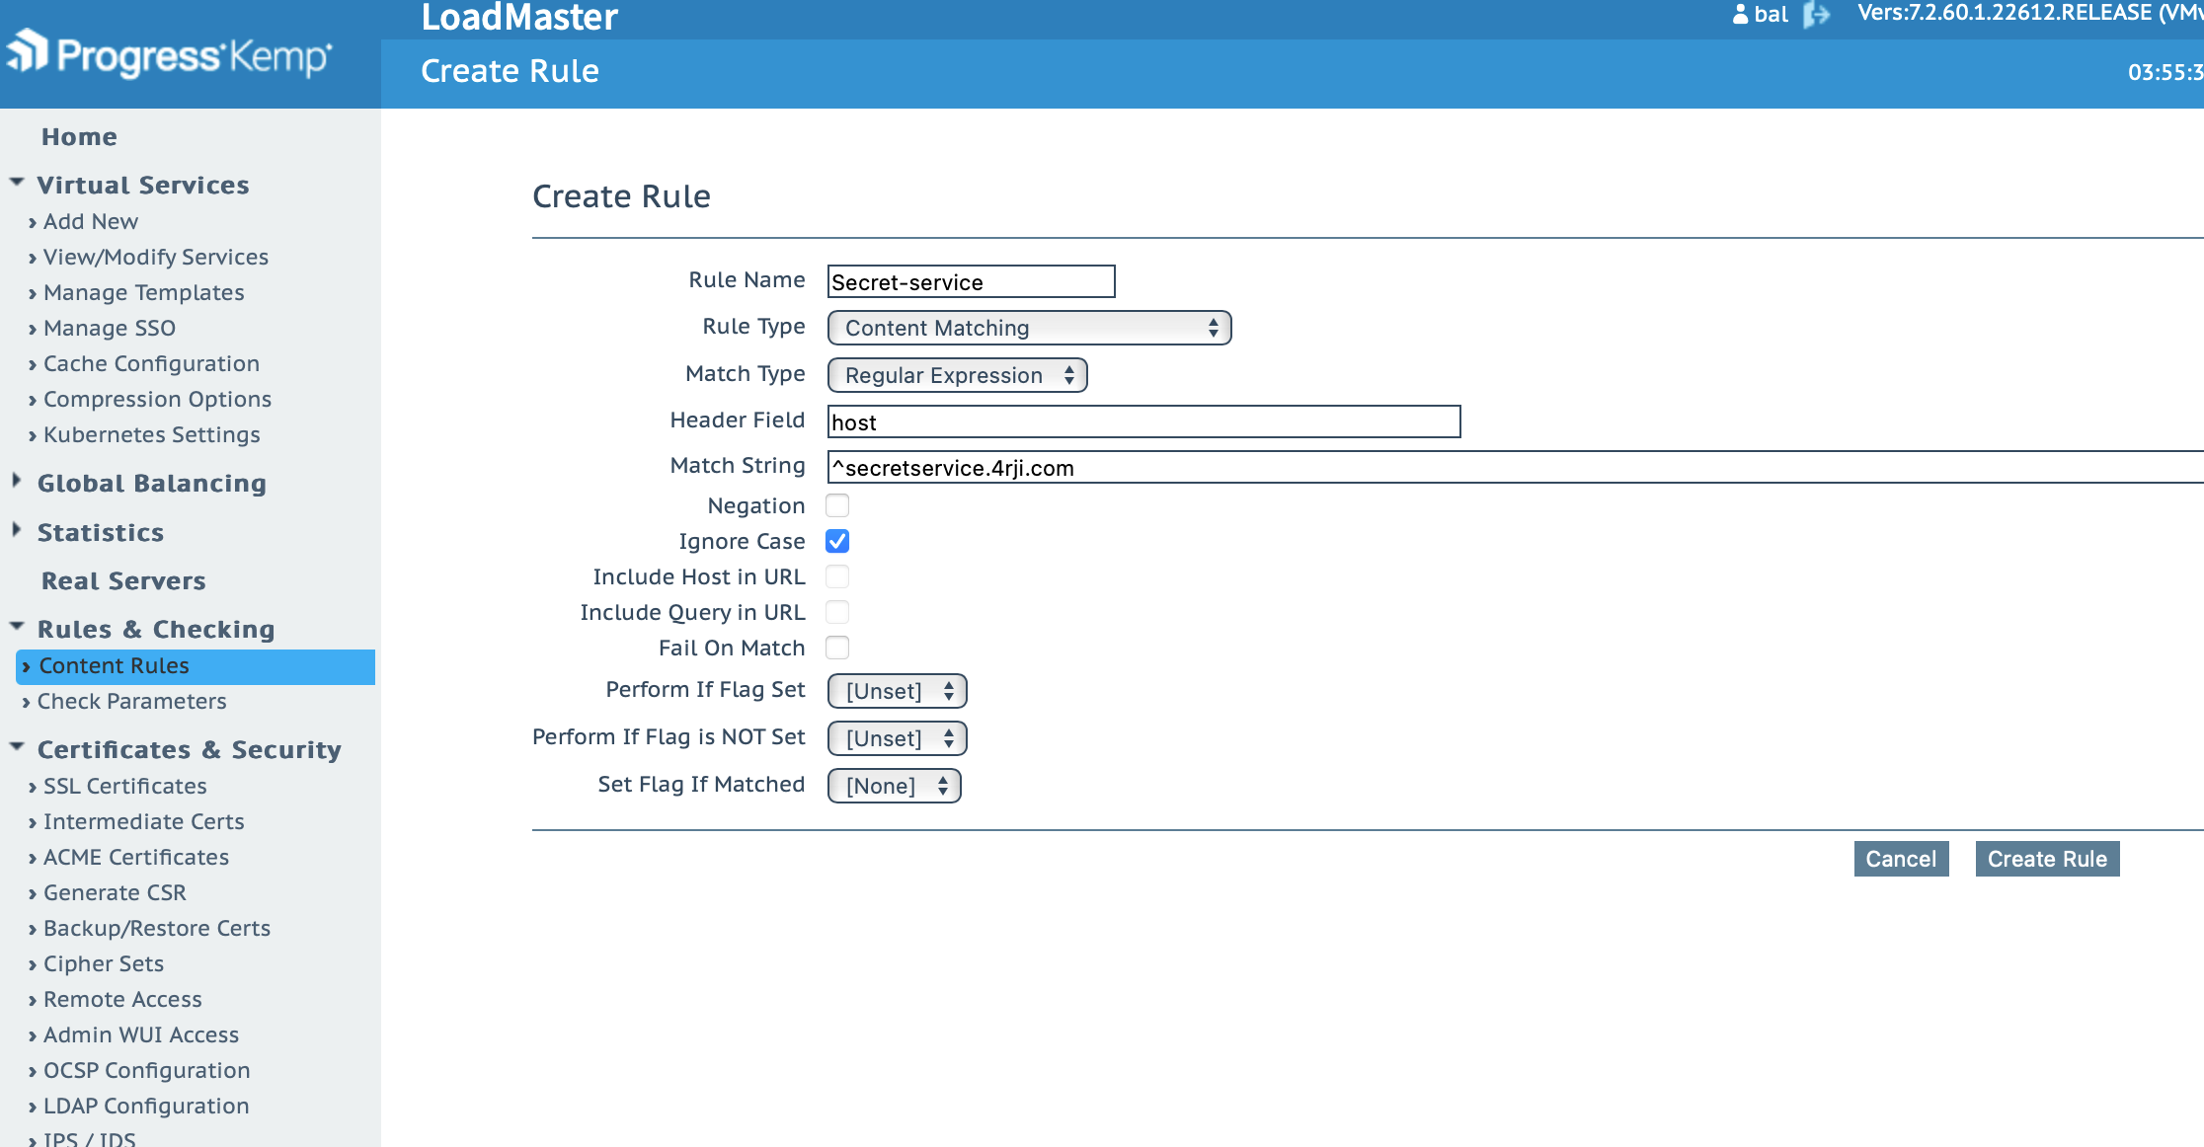Collapse the Virtual Services section arrow
The height and width of the screenshot is (1147, 2204).
point(17,183)
